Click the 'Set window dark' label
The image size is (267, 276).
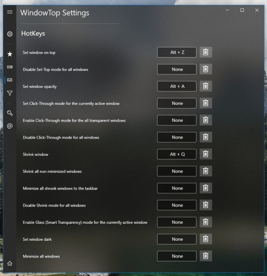(x=37, y=239)
